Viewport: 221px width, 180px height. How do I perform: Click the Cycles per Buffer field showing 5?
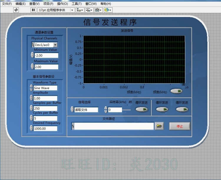pos(45,118)
